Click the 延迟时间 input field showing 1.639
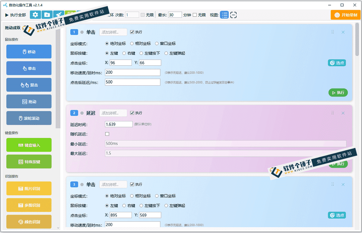 (x=119, y=124)
